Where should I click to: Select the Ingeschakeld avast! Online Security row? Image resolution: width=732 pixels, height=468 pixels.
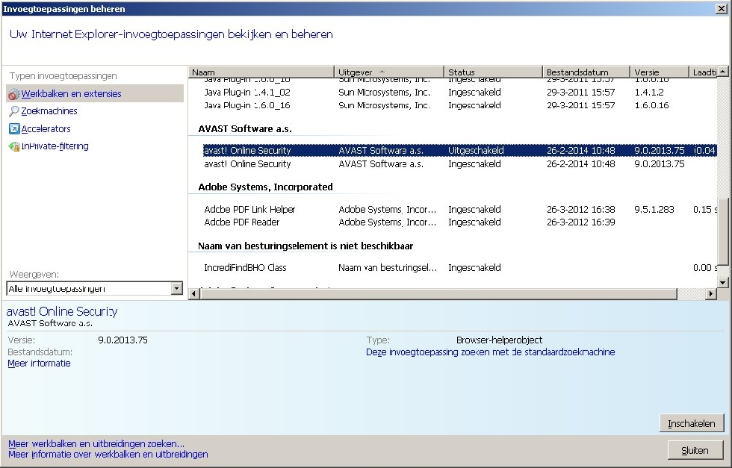(x=460, y=163)
